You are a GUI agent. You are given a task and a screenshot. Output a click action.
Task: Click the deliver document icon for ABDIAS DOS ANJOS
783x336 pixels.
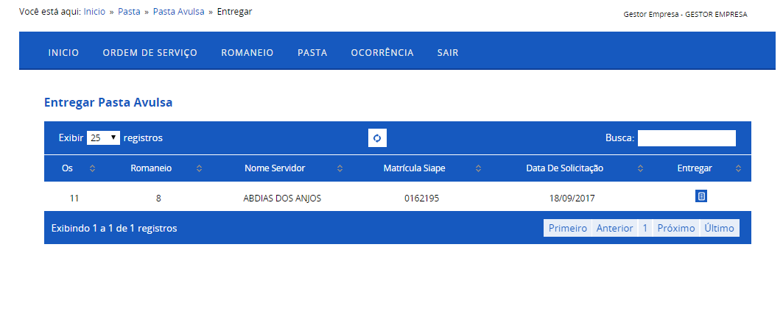pos(701,196)
